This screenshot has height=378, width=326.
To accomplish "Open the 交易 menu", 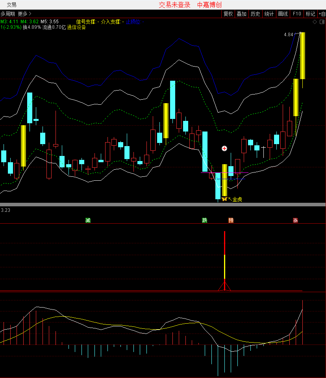I will click(x=12, y=5).
